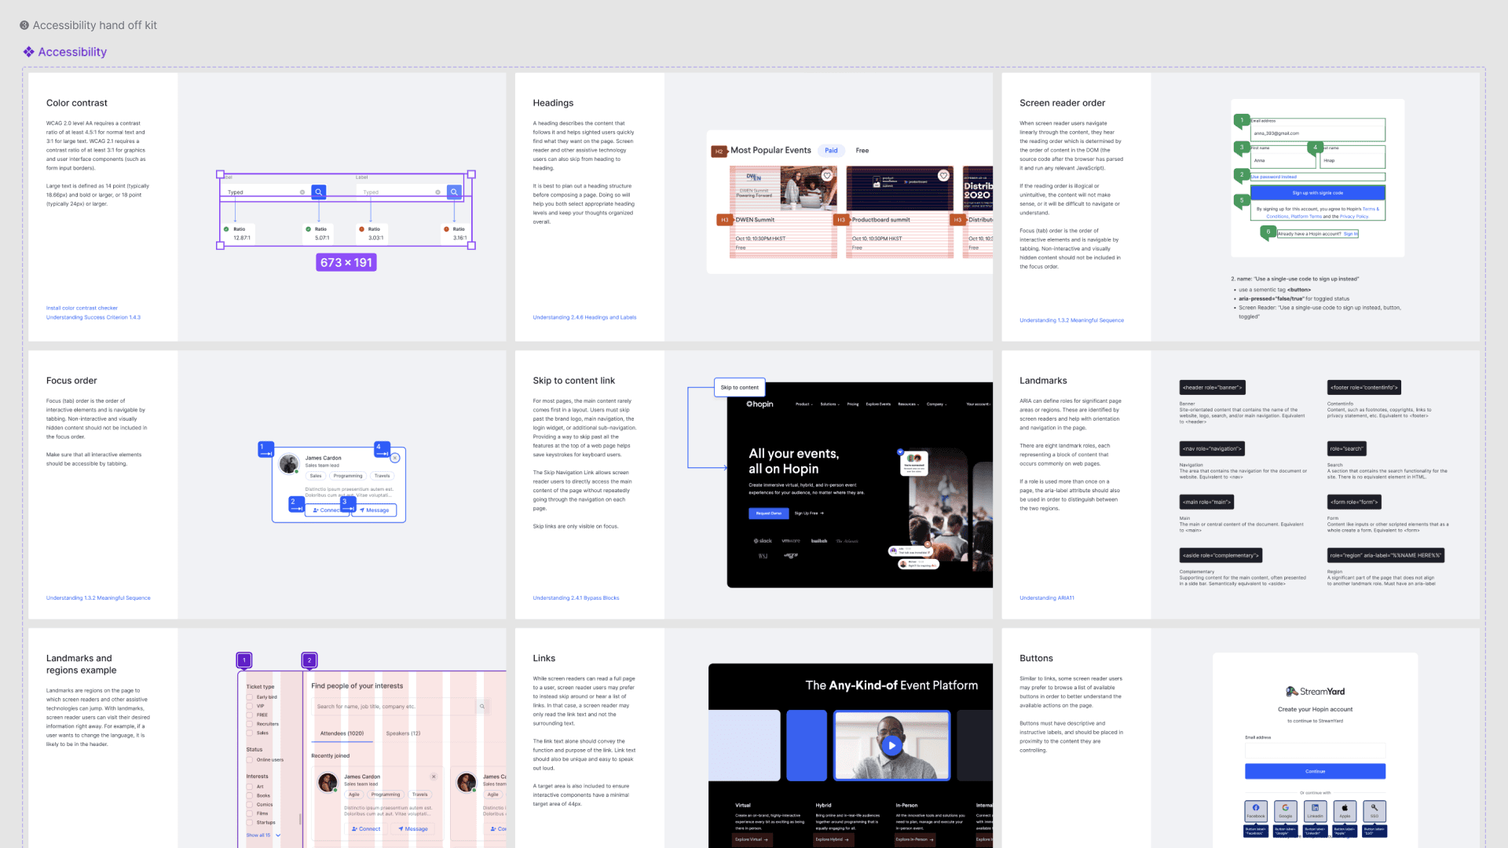Close James Cardon card in Focus order
Viewport: 1508px width, 848px height.
click(x=395, y=458)
